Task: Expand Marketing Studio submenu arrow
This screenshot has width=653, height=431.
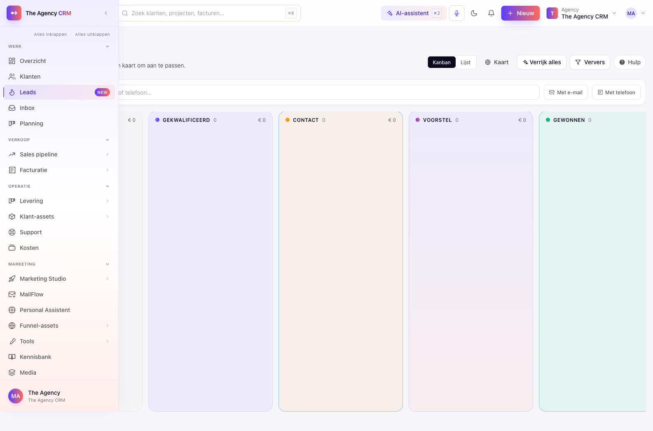Action: (x=108, y=279)
